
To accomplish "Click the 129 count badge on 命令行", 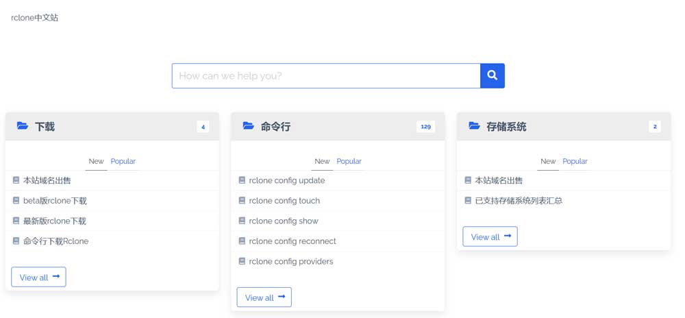I will pyautogui.click(x=425, y=127).
